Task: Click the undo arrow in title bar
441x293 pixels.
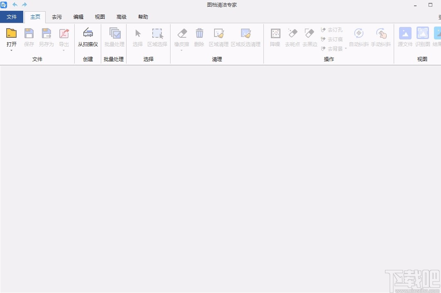Action: [x=15, y=5]
